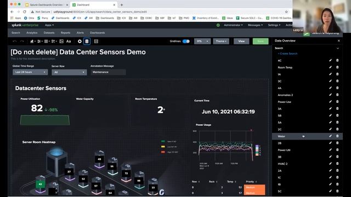Open the add chart menu
This screenshot has width=351, height=197.
(32, 42)
